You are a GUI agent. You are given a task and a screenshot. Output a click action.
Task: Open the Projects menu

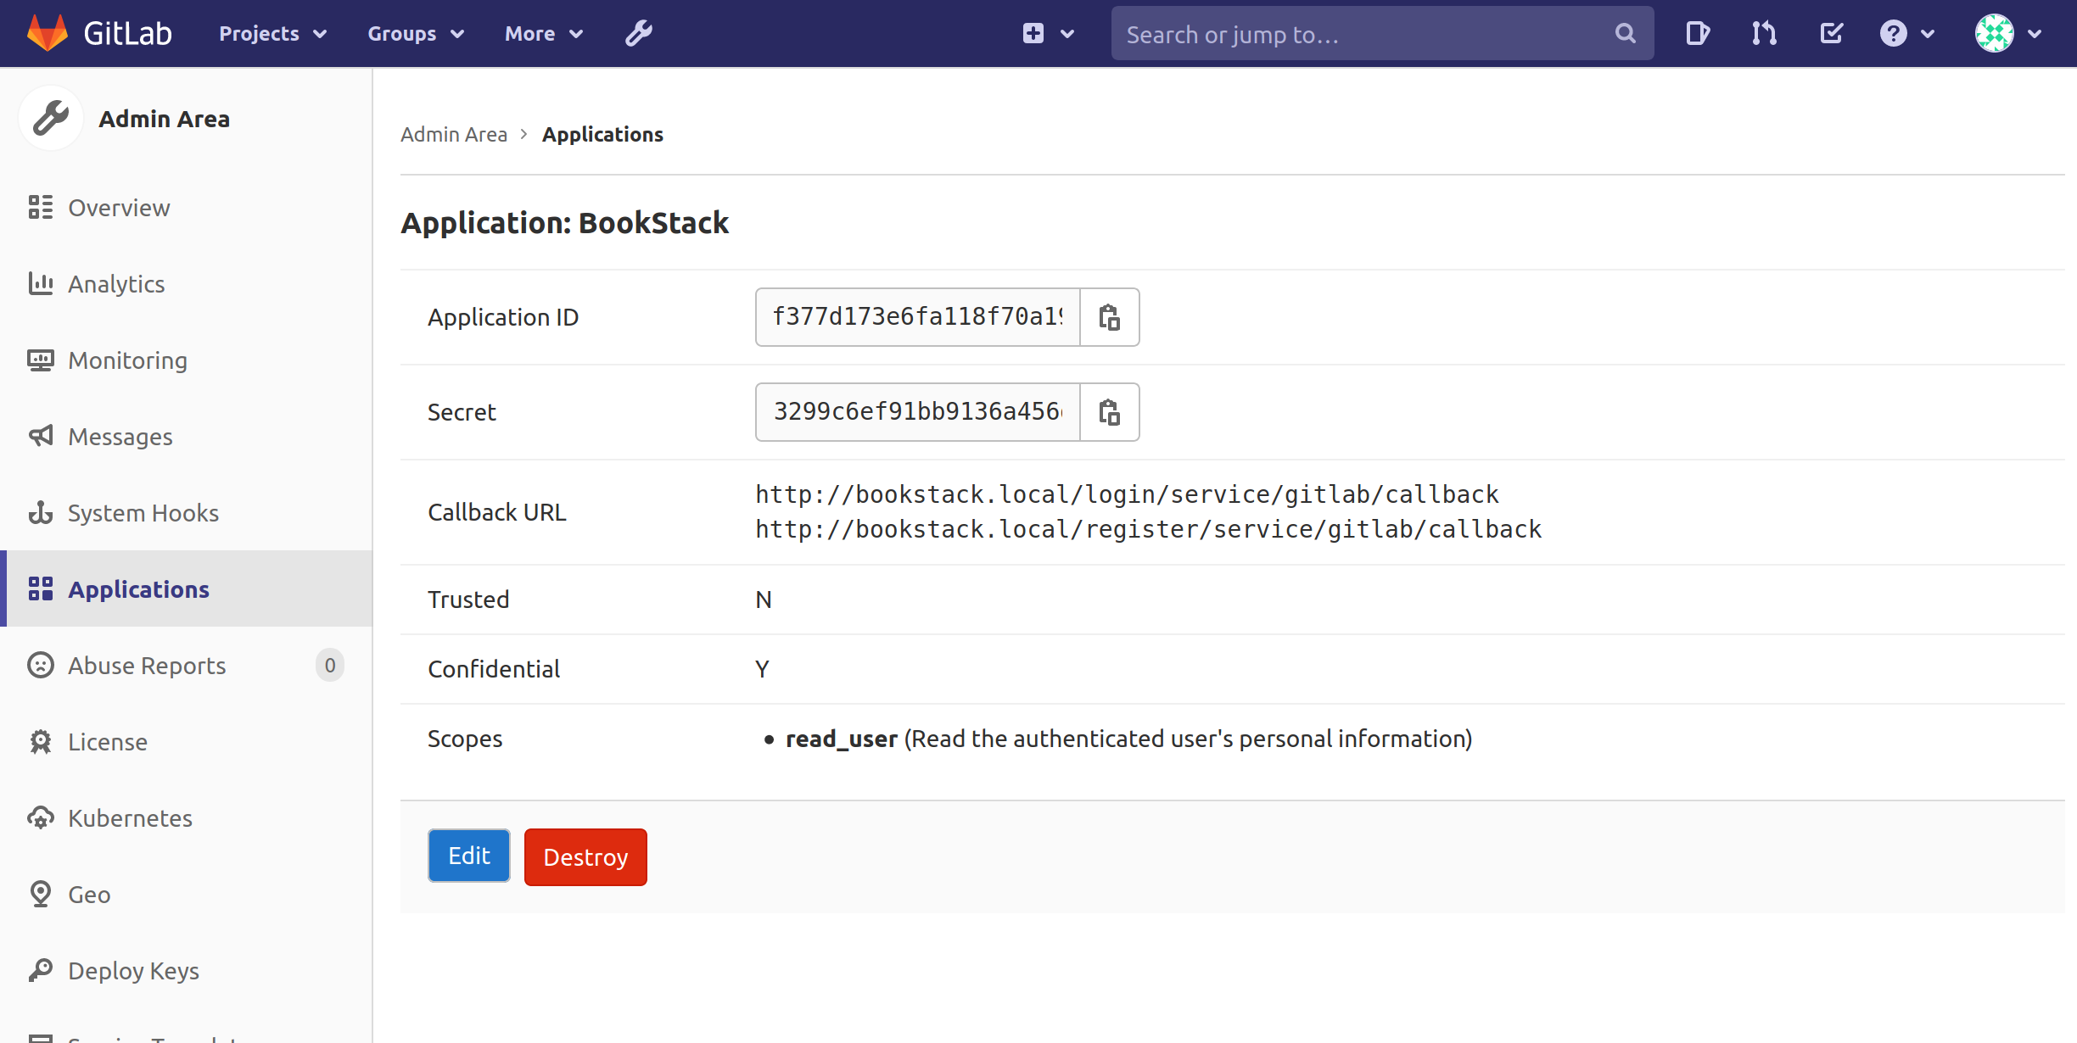272,33
